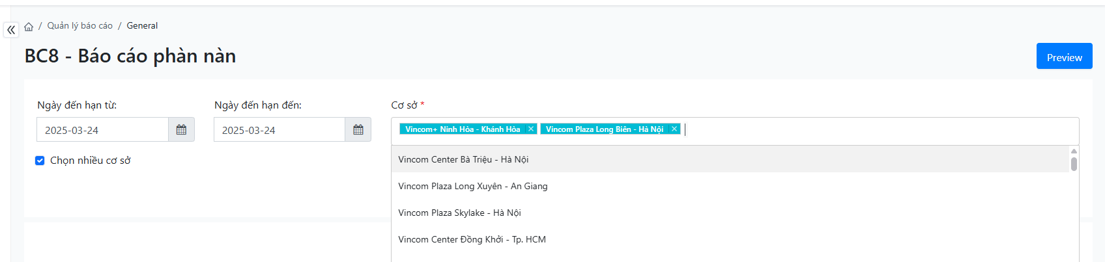
Task: Click 'Vincom+ Ninh Hòa - Khánh Hòa' tag label
Action: [x=463, y=129]
